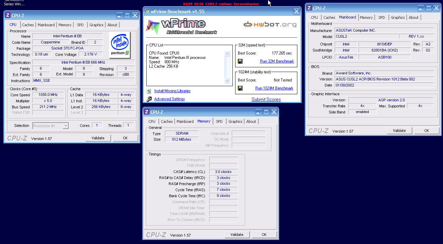
Task: Click the CPU-Z title icon in the CPU window
Action: coord(8,15)
